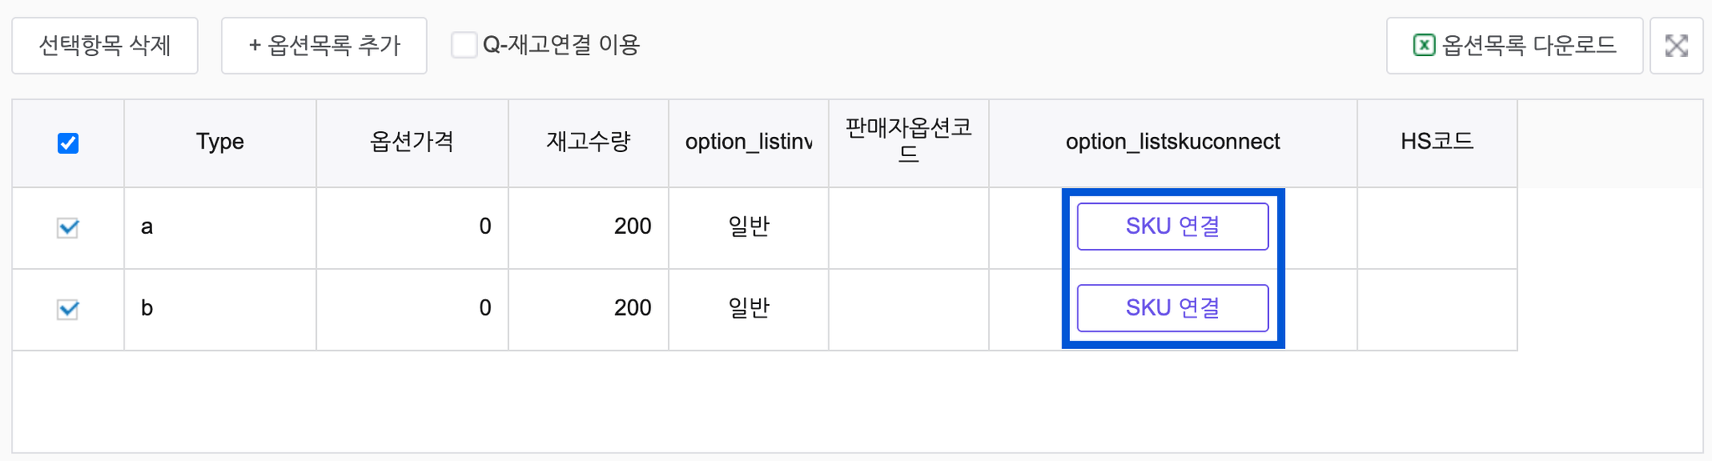Uncheck the checkbox for row a
Screen dimensions: 1712x461
[68, 227]
